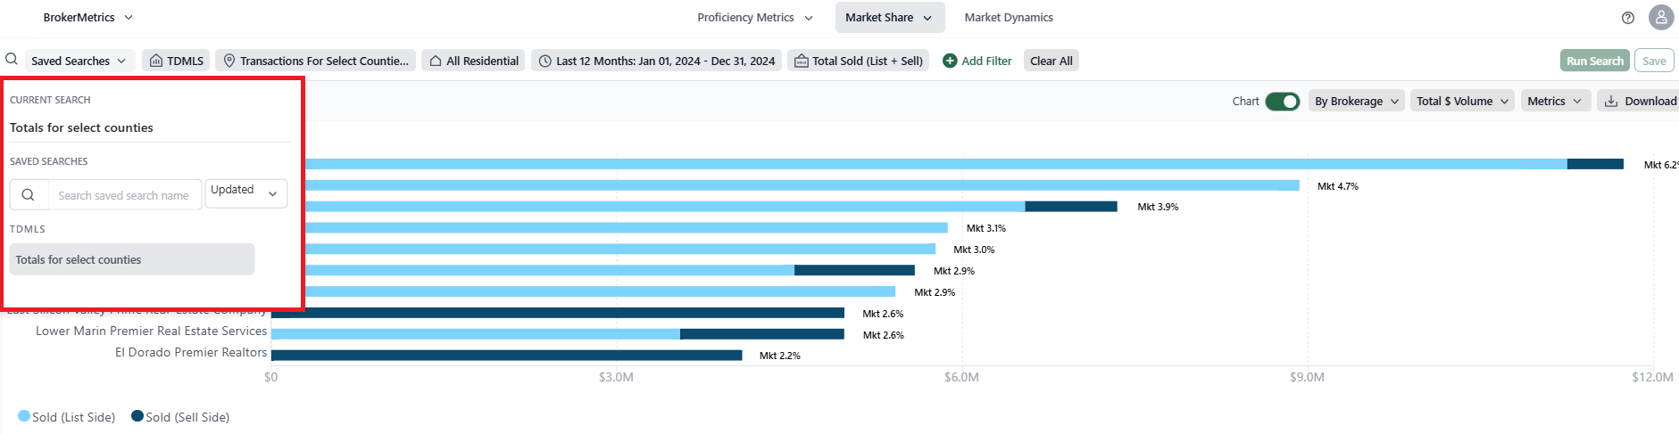1679x434 pixels.
Task: Click Lower Marin Premier Real Estate Services label
Action: point(151,331)
